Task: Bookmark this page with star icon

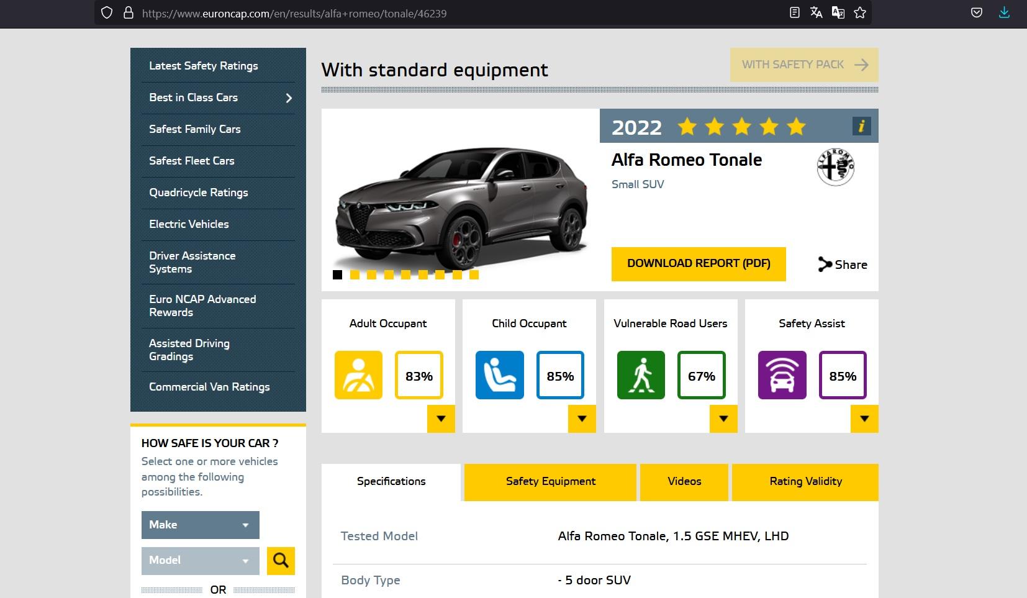Action: coord(860,12)
